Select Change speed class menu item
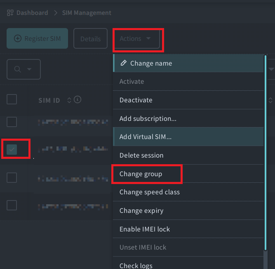The height and width of the screenshot is (269, 275). [149, 192]
